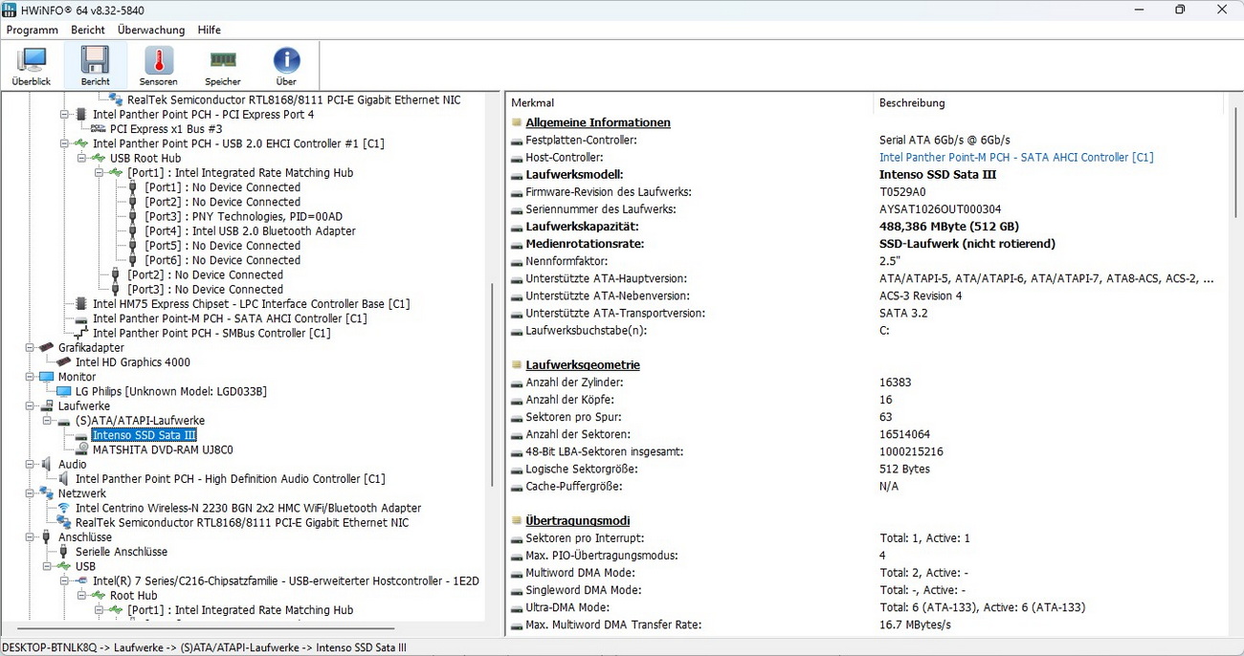1244x656 pixels.
Task: Collapse the Netzwerk tree node
Action: click(x=31, y=493)
